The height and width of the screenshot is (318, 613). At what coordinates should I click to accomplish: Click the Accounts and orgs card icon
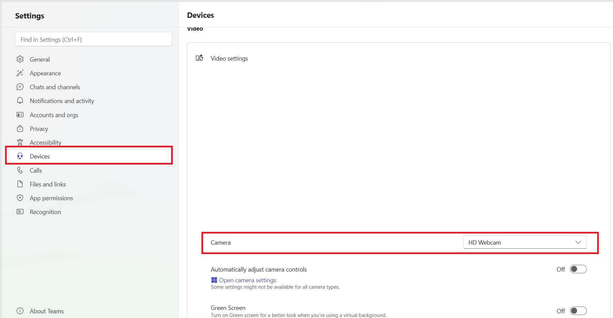point(20,115)
